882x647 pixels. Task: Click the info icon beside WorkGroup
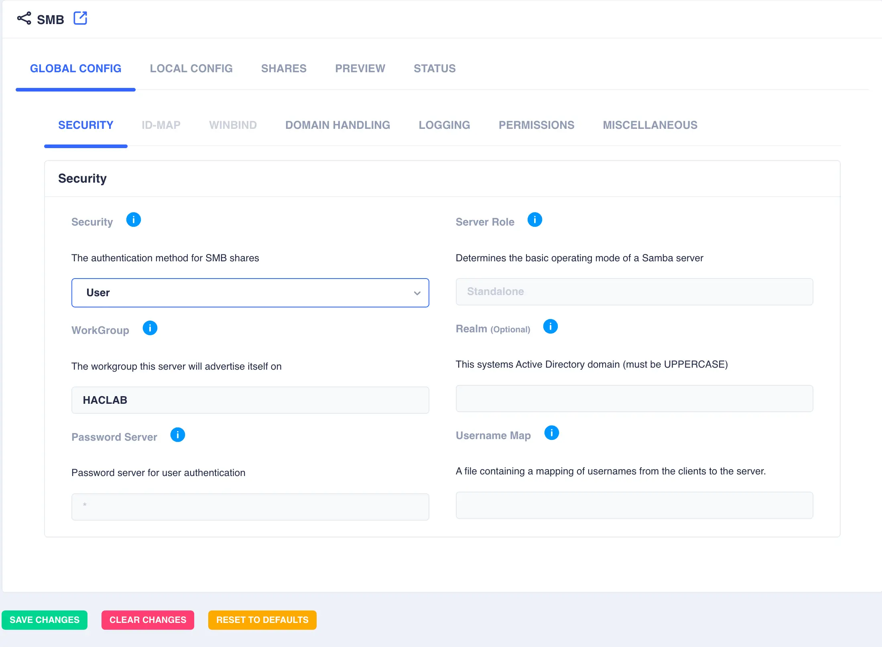[x=150, y=328]
